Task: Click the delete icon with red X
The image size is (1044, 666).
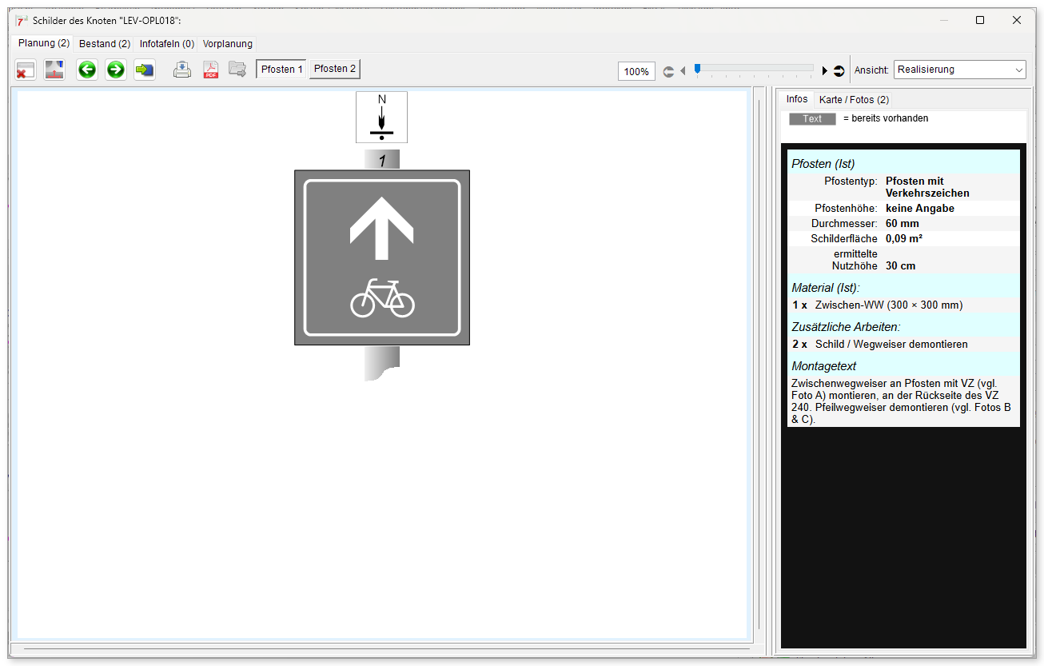Action: click(26, 70)
